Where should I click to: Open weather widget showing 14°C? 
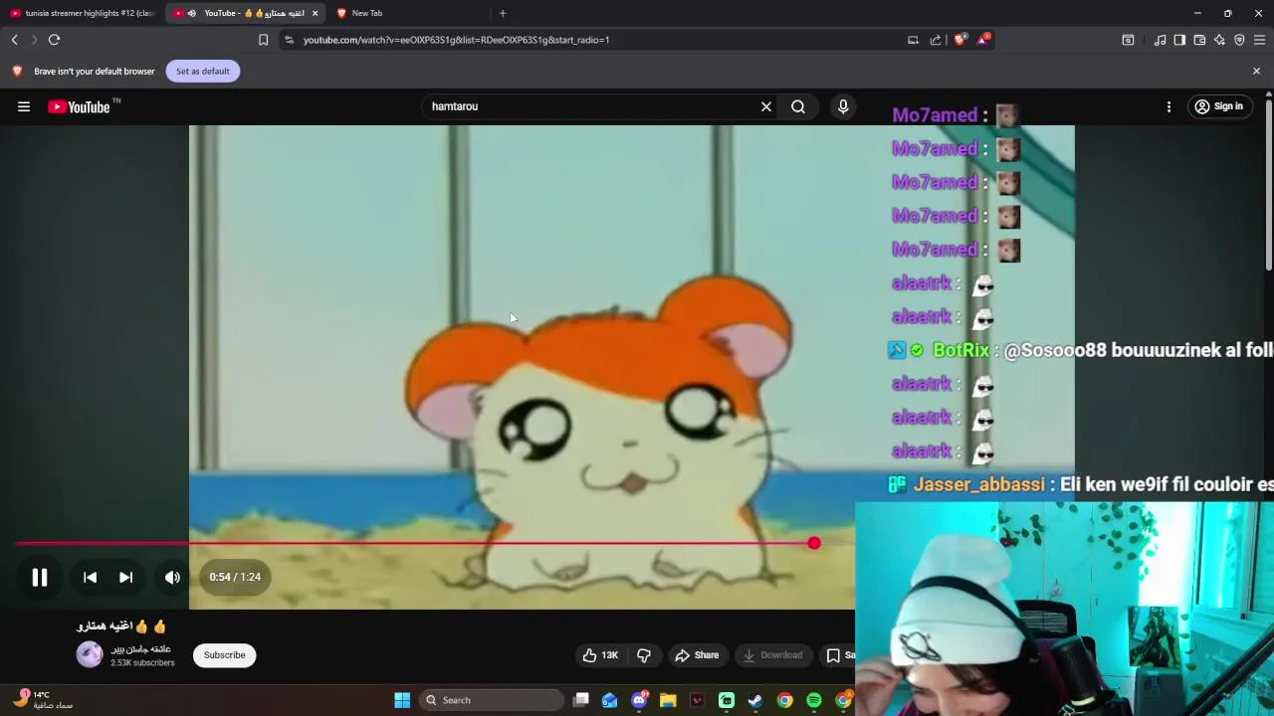click(44, 699)
